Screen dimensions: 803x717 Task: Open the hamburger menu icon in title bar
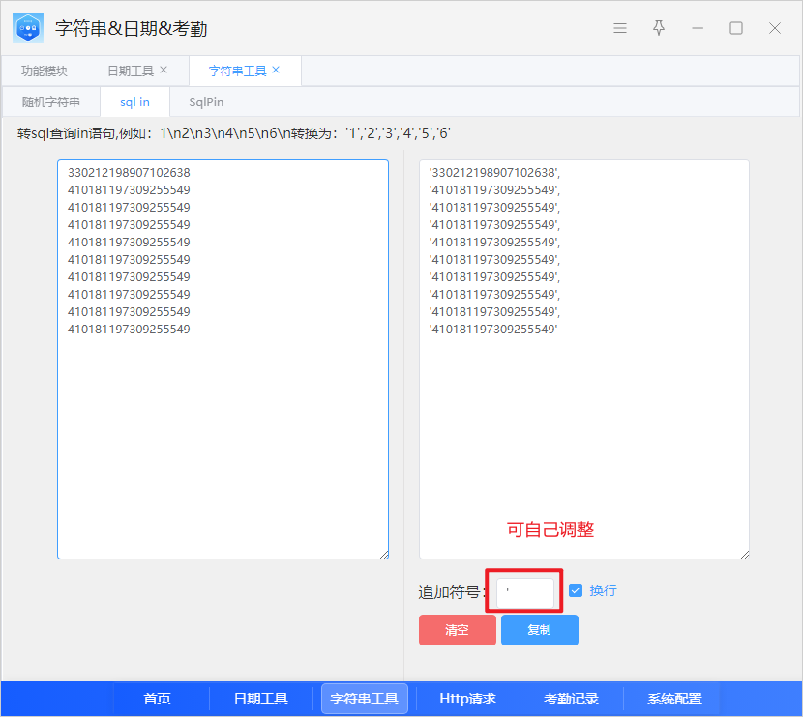click(x=619, y=28)
